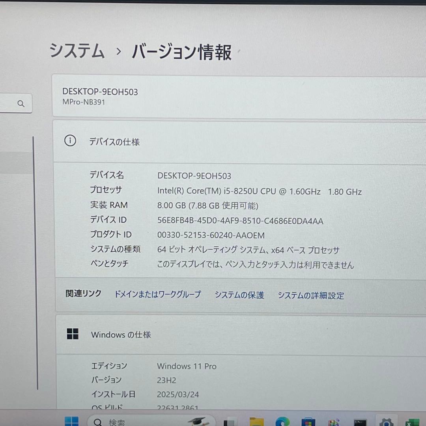Open システムの詳細設定 link
This screenshot has height=426, width=426.
pyautogui.click(x=311, y=295)
